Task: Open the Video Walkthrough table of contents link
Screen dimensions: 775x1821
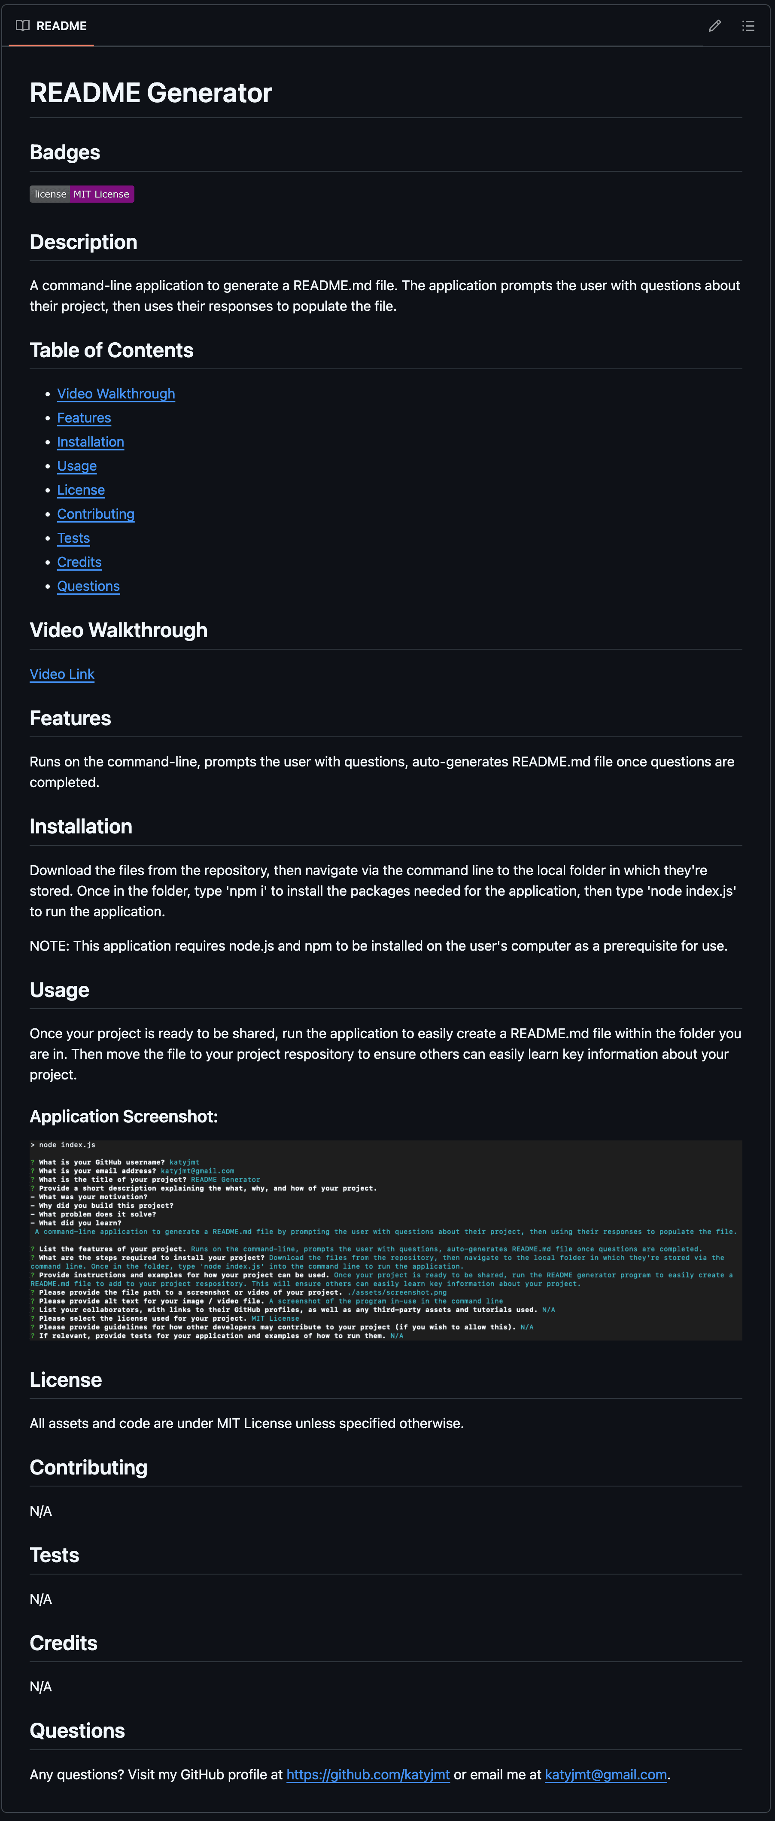Action: pyautogui.click(x=115, y=394)
